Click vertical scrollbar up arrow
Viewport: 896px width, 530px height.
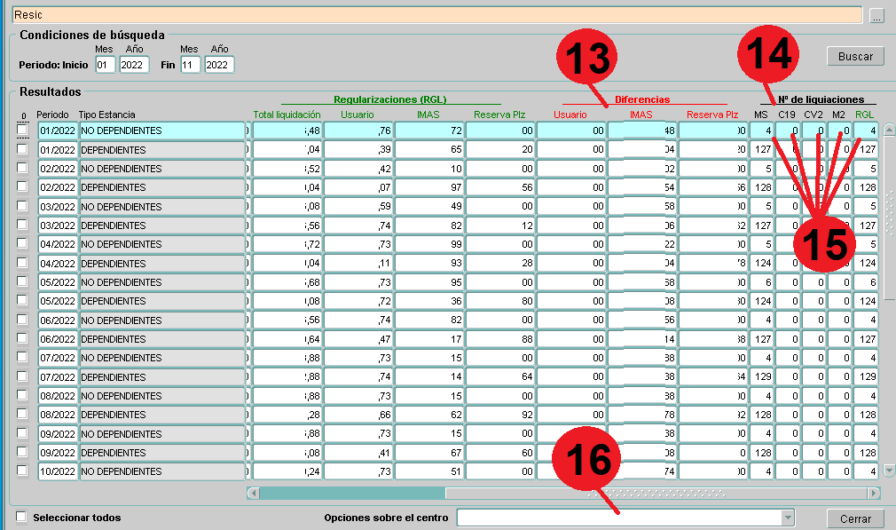pos(889,130)
